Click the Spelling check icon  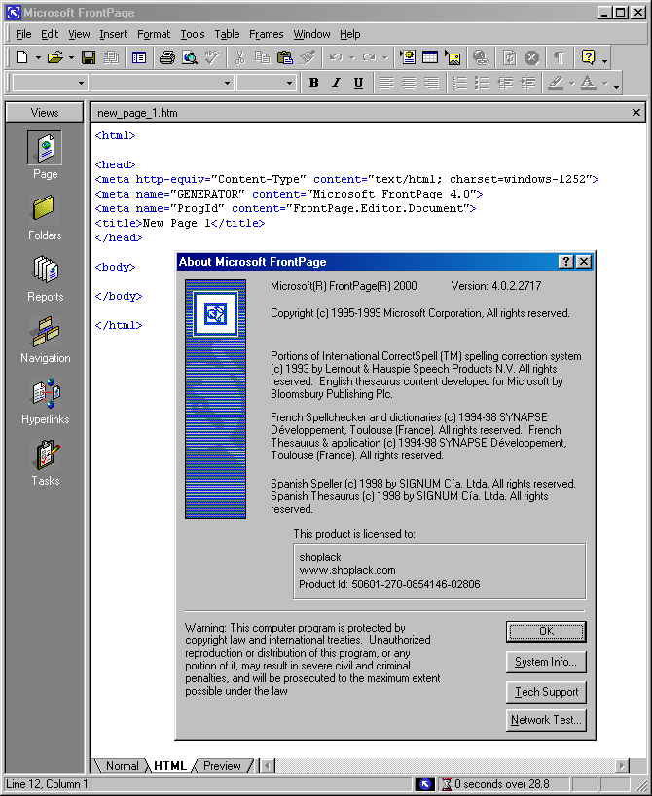click(x=212, y=57)
